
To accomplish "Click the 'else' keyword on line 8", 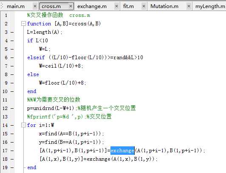I will coord(33,74).
